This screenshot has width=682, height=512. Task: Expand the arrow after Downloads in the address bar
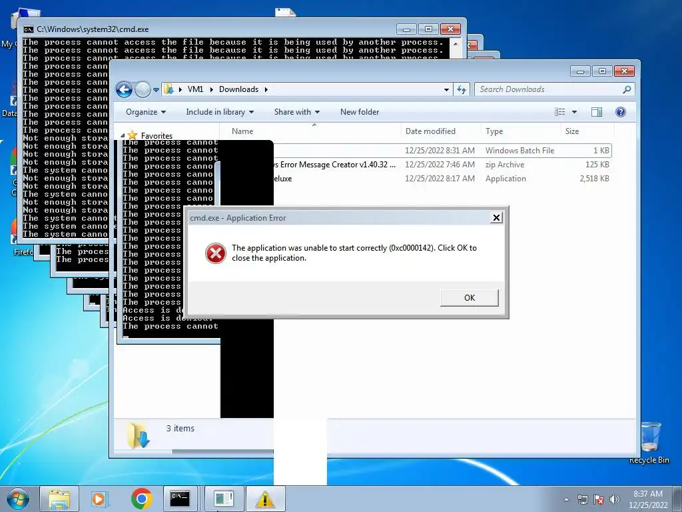pyautogui.click(x=266, y=89)
